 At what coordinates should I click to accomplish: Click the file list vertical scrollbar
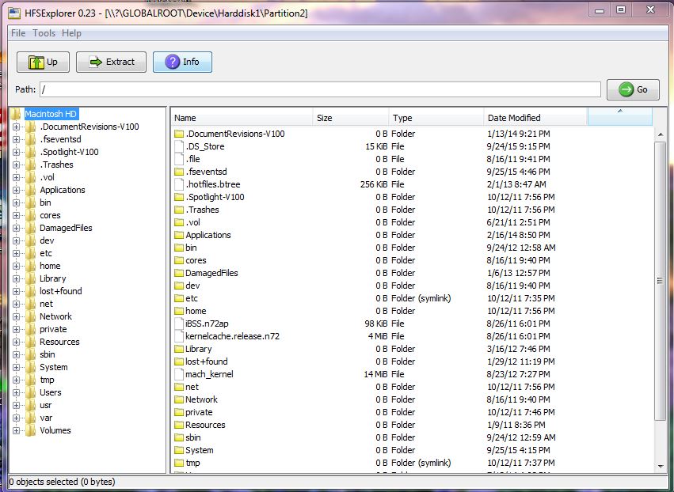[x=660, y=281]
